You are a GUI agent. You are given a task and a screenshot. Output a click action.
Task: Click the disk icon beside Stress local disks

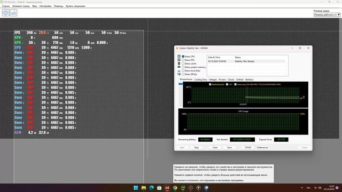(179, 71)
